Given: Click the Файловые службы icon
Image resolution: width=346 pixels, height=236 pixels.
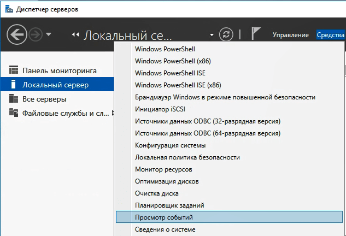Looking at the screenshot, I should 14,113.
